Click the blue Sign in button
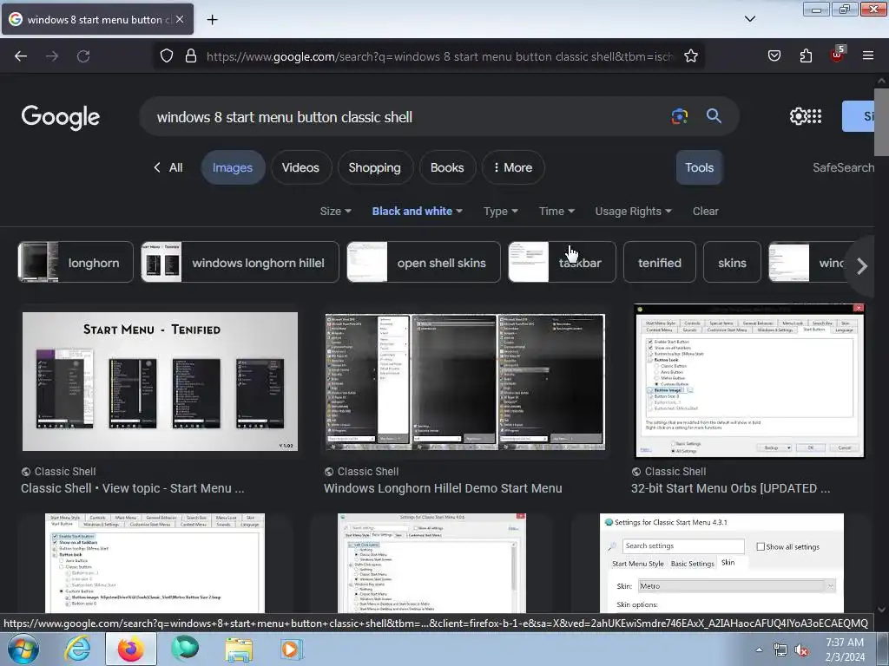 pyautogui.click(x=859, y=116)
